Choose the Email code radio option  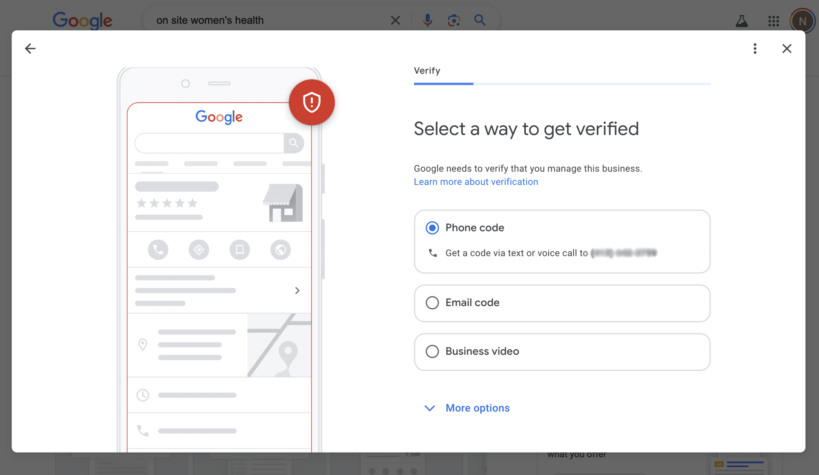(432, 303)
